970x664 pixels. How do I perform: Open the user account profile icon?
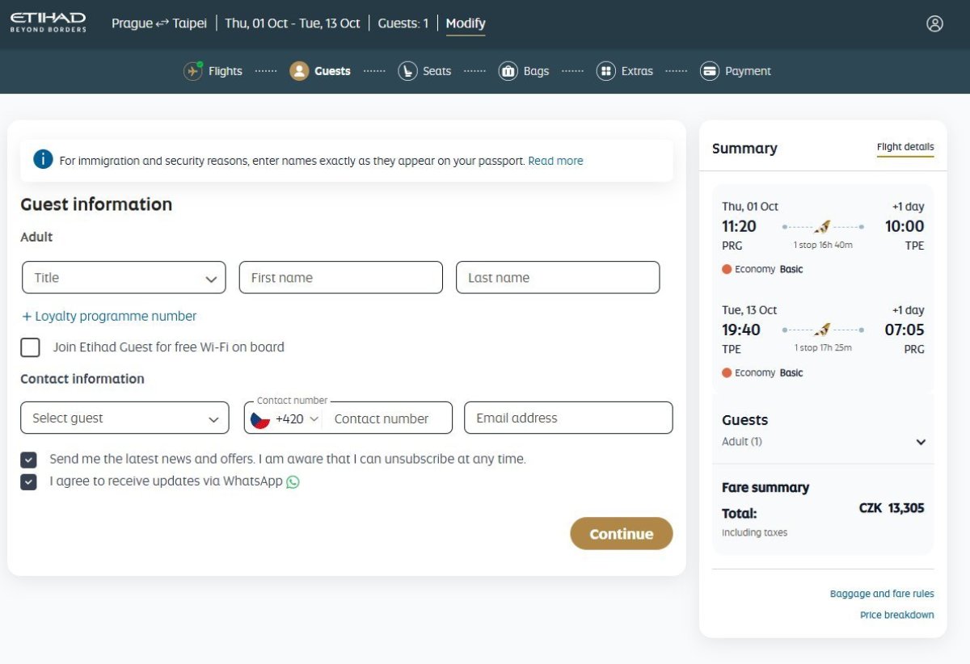point(934,23)
